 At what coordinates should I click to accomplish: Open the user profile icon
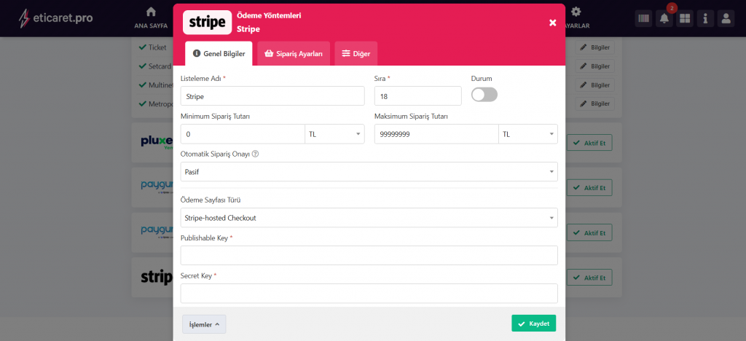click(x=726, y=19)
